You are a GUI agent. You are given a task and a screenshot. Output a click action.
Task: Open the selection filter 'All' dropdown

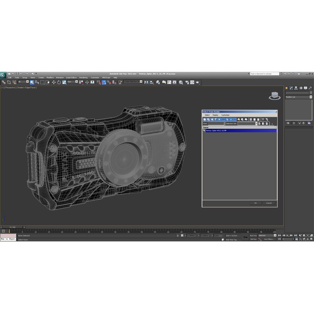click(24, 82)
